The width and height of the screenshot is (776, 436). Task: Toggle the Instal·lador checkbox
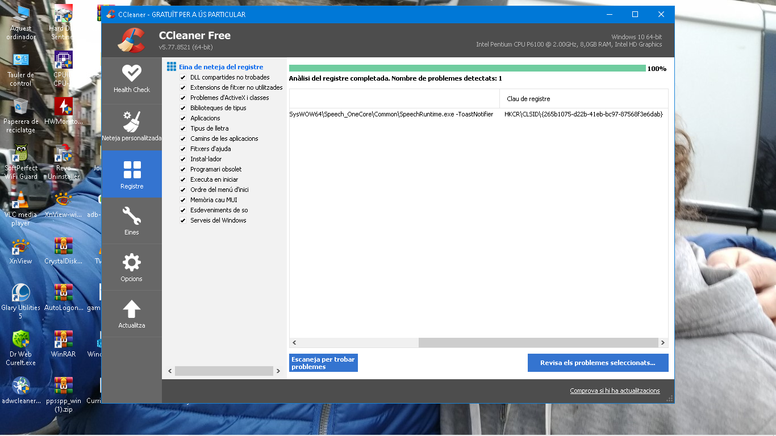click(x=183, y=159)
